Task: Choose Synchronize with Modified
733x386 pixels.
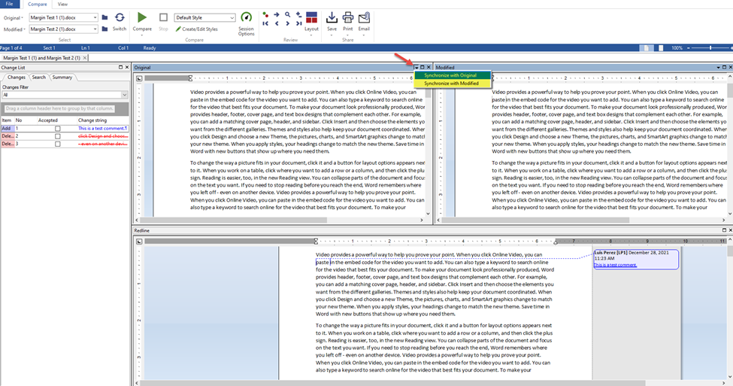Action: (452, 84)
